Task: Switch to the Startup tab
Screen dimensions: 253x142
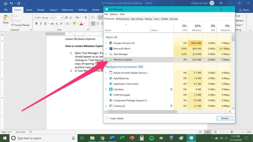Action: point(148,19)
